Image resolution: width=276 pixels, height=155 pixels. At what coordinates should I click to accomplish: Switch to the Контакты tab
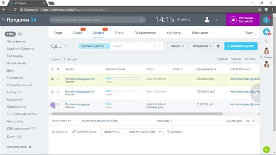174,33
